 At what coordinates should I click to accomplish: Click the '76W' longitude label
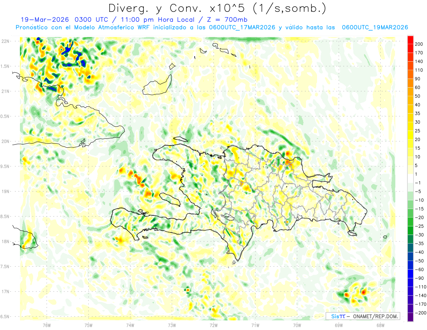point(47,325)
